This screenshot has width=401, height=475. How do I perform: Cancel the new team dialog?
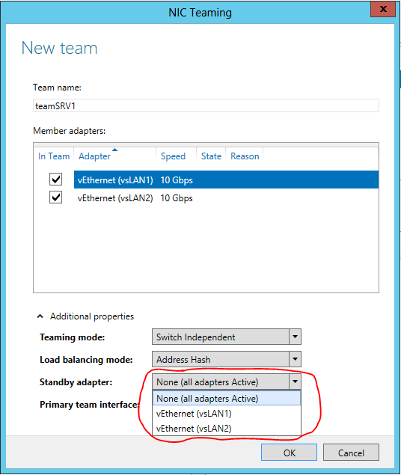(351, 453)
